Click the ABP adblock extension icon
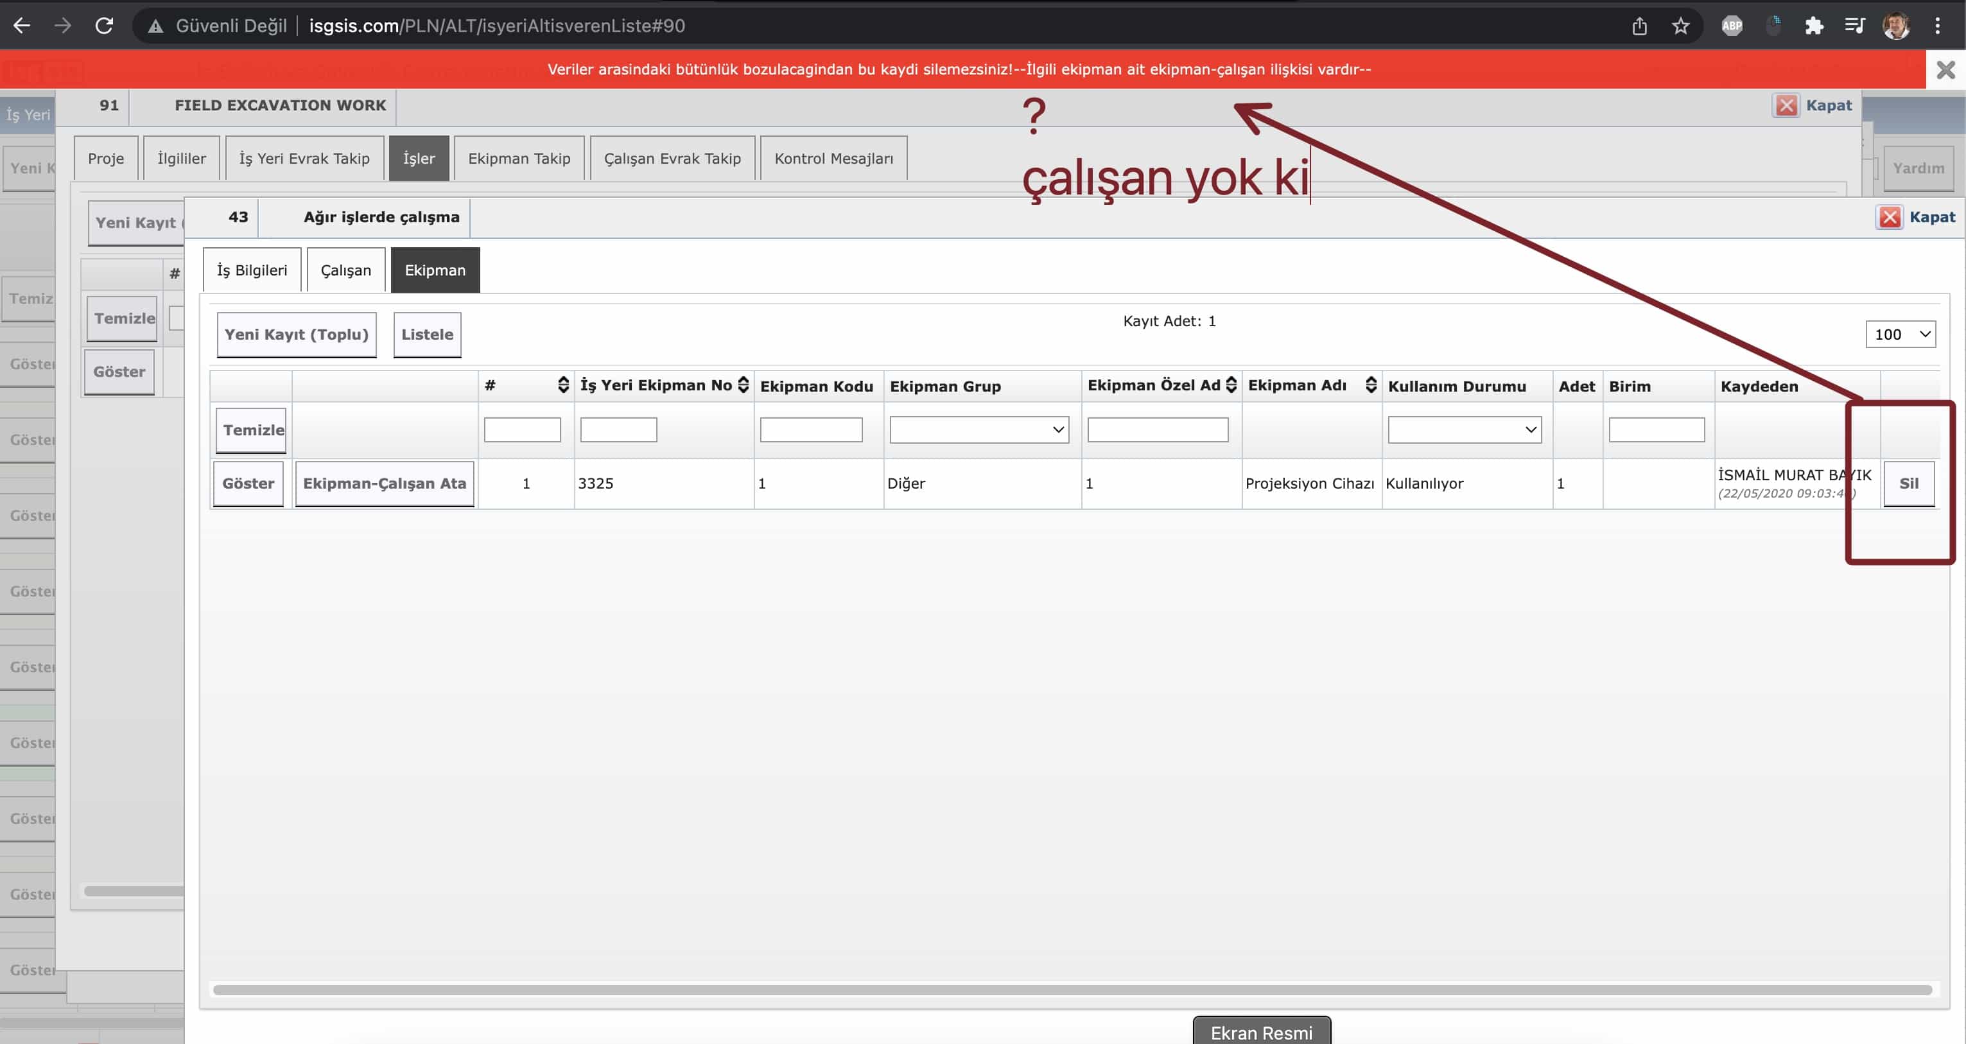The height and width of the screenshot is (1044, 1966). pyautogui.click(x=1732, y=26)
